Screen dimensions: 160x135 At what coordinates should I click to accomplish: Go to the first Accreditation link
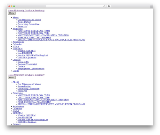(x=24, y=22)
